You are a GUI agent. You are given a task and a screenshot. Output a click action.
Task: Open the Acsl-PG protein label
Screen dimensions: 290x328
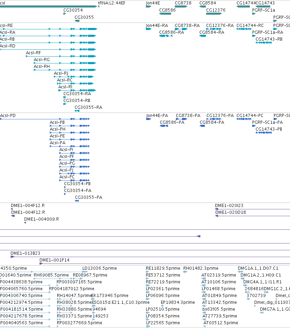(x=67, y=163)
